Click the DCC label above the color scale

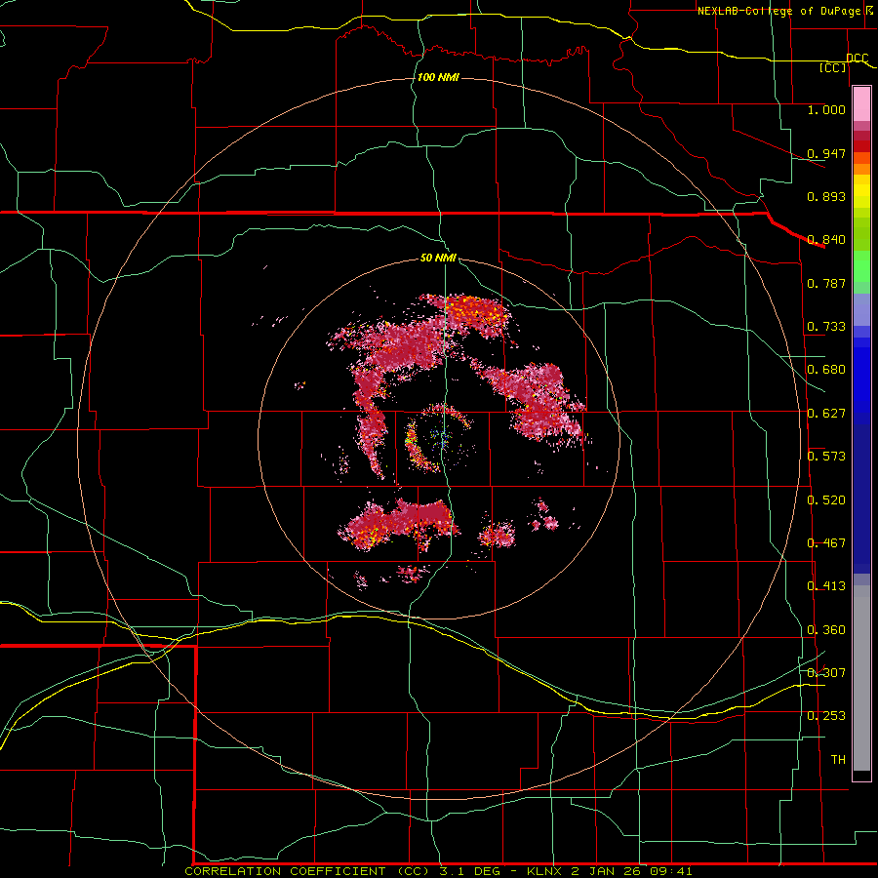(857, 58)
